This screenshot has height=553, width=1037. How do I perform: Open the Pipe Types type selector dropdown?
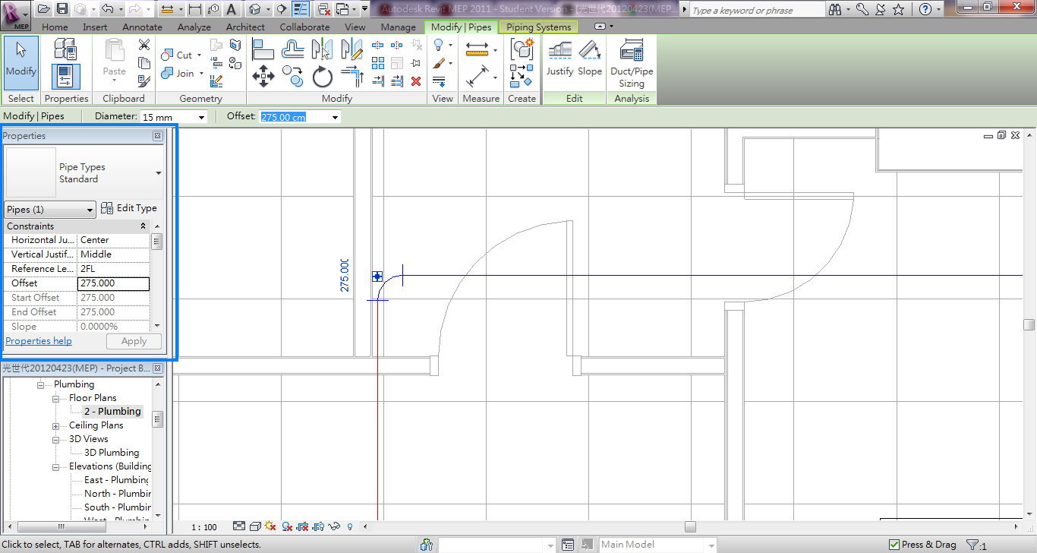coord(159,173)
